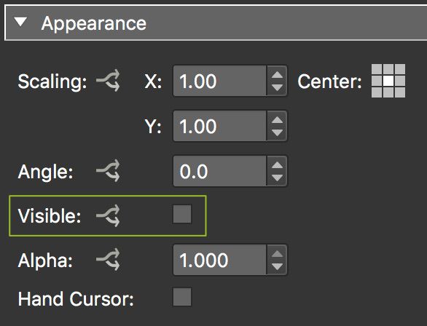Image resolution: width=427 pixels, height=326 pixels.
Task: Decrease Angle value with down arrow
Action: 277,178
